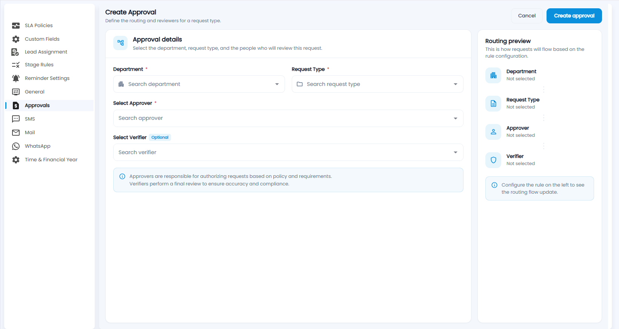Click into the Search department field
619x329 pixels.
coord(199,84)
